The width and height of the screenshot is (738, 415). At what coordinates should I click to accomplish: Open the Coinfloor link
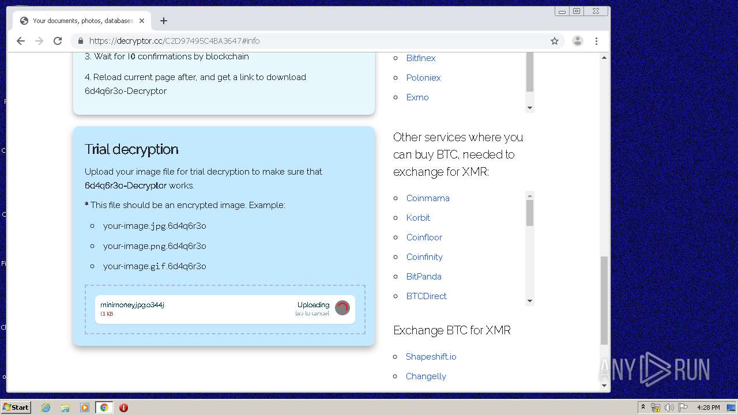pos(424,237)
